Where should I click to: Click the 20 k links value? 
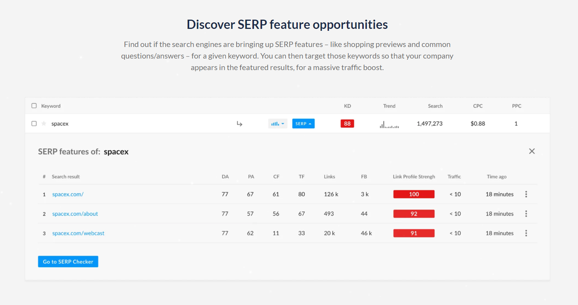[329, 233]
